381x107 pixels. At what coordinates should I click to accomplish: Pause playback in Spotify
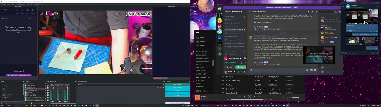point(249,97)
